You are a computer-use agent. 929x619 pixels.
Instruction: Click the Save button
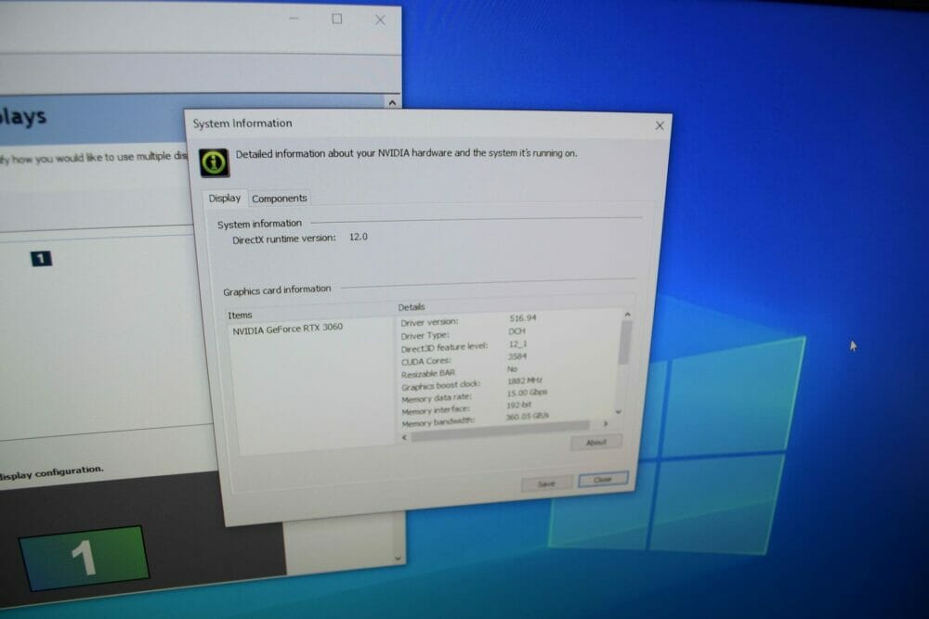(x=546, y=484)
